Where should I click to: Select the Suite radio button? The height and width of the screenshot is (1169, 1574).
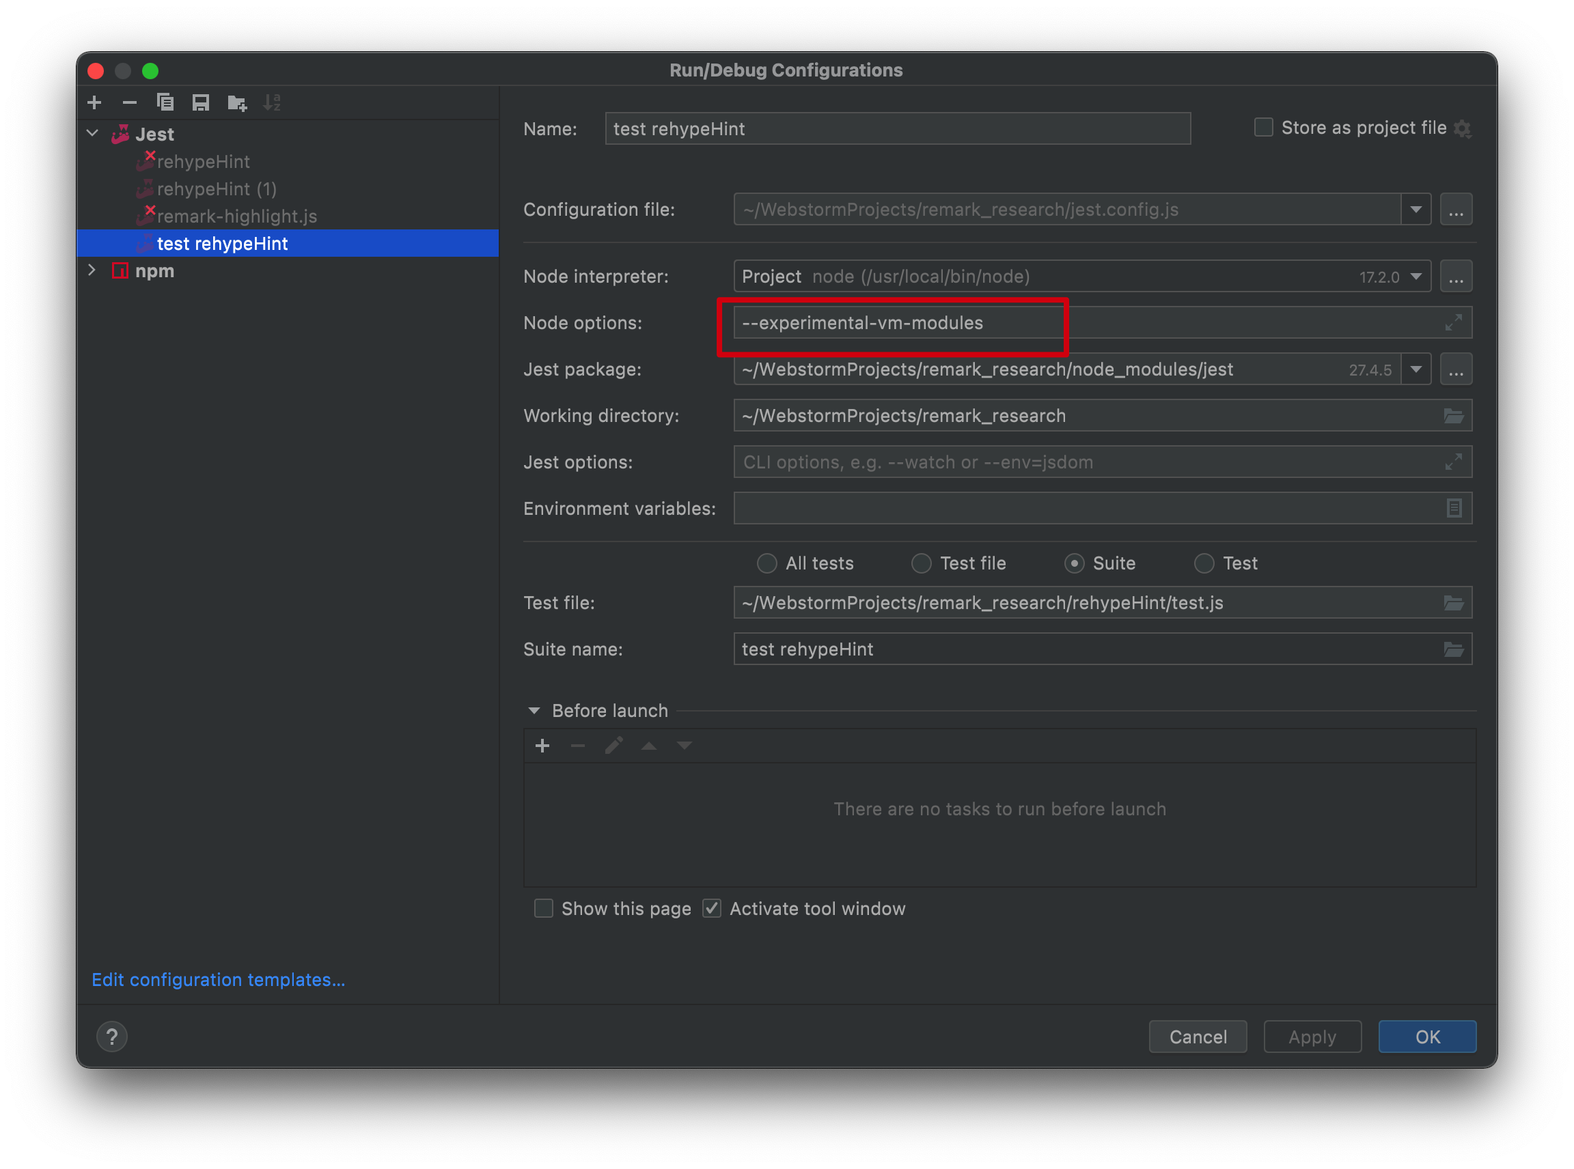click(1074, 564)
